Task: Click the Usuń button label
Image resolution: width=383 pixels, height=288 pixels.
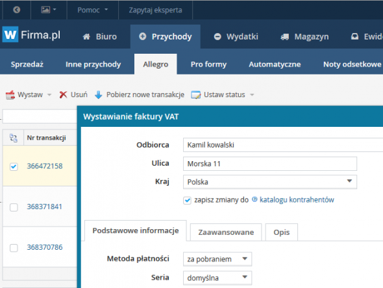Action: pos(79,94)
